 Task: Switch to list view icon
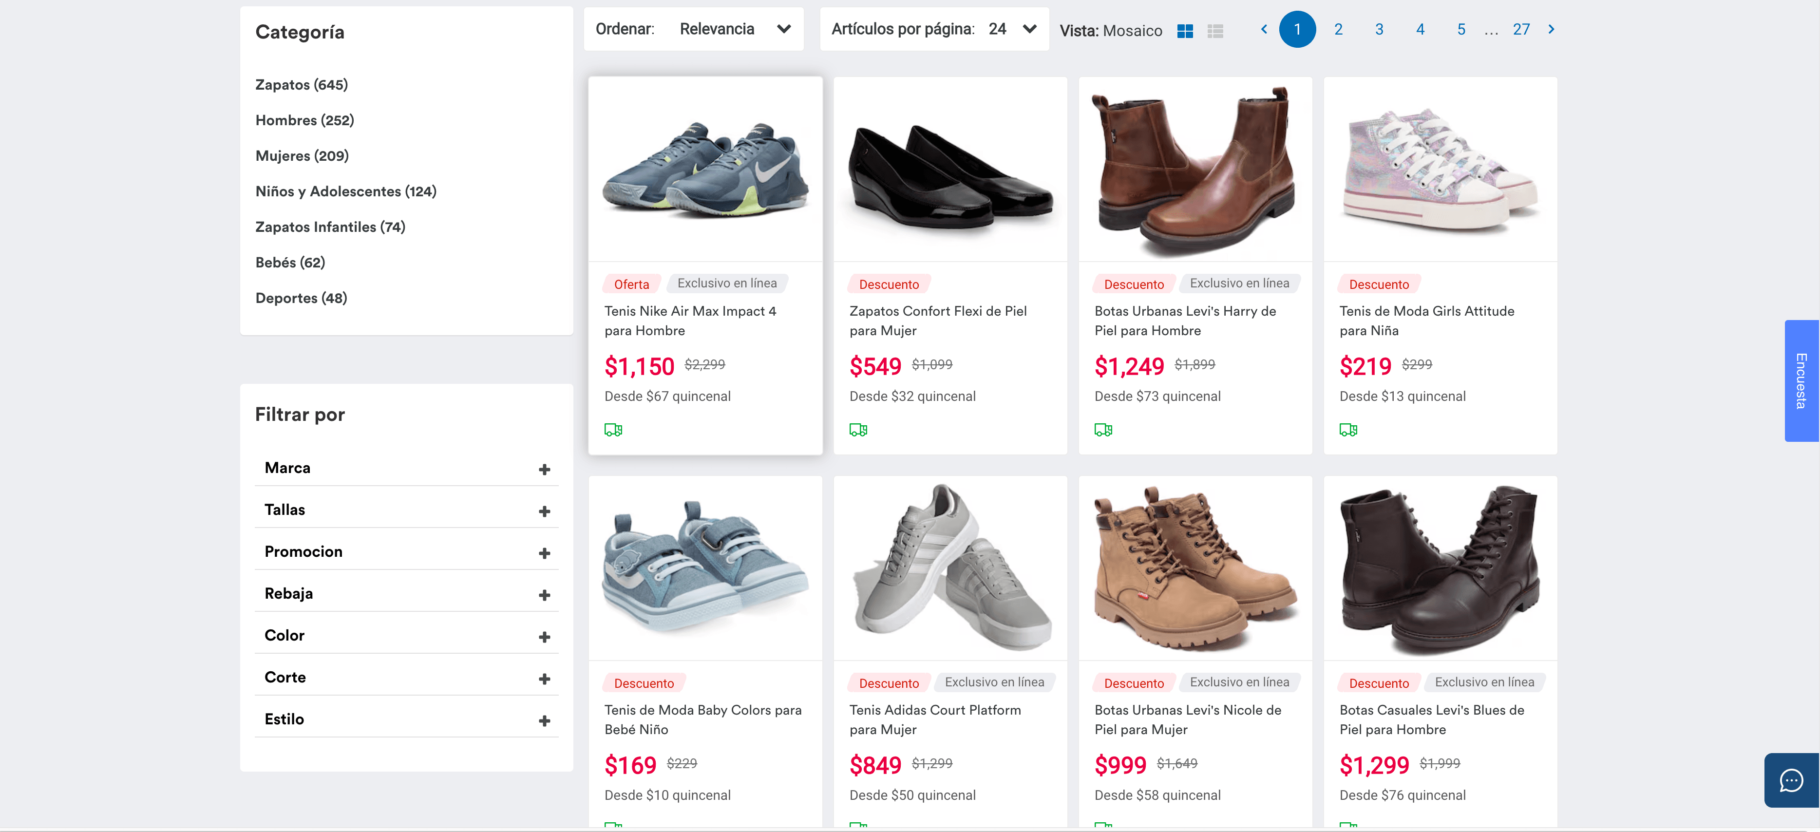pyautogui.click(x=1215, y=31)
